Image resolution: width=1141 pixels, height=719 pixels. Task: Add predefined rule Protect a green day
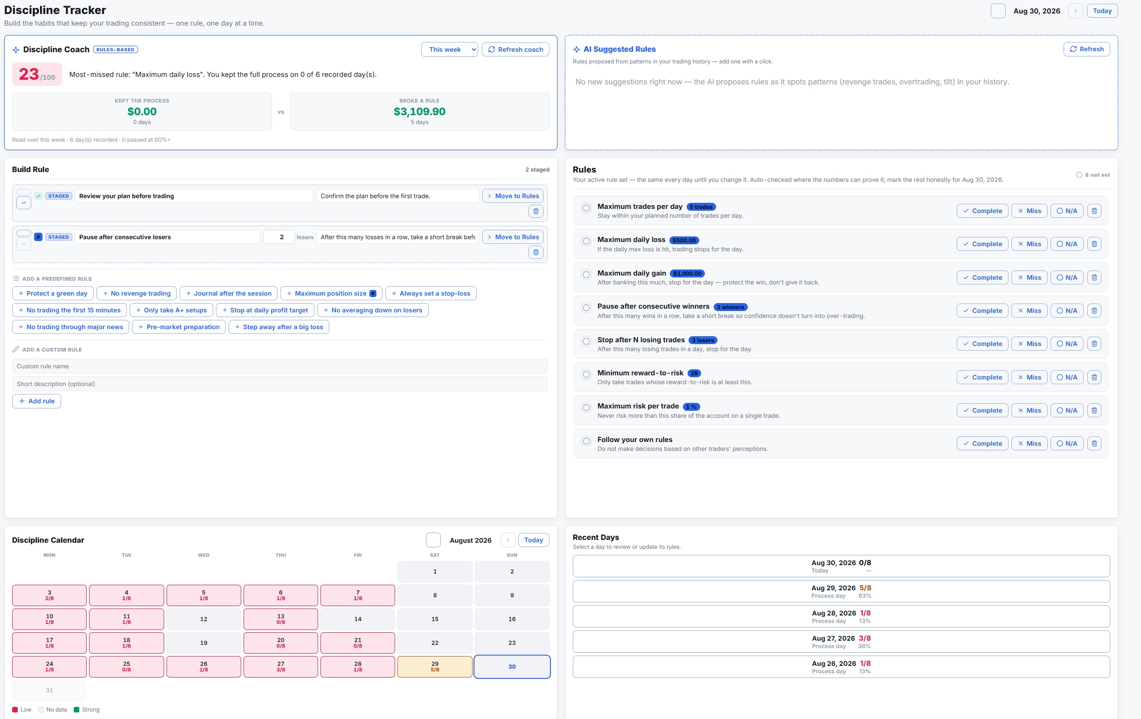pos(53,293)
